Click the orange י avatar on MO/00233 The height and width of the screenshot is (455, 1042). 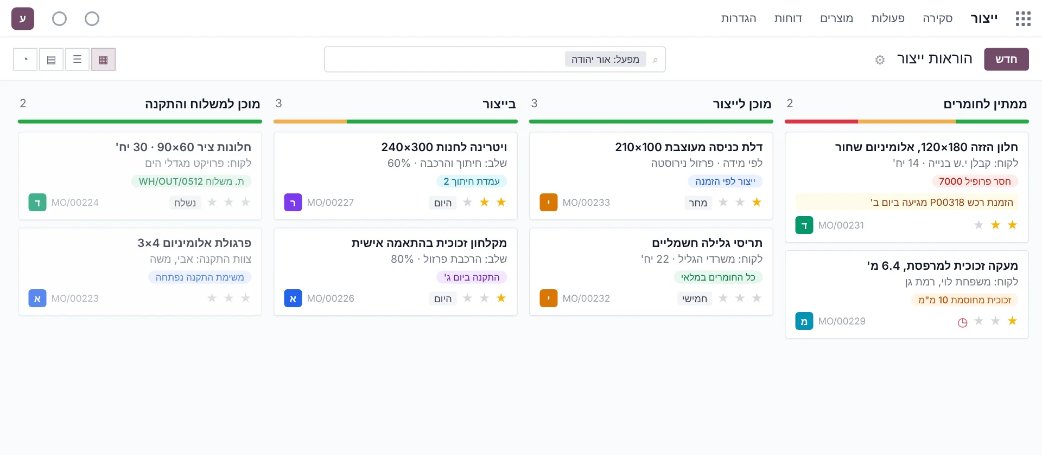point(549,203)
